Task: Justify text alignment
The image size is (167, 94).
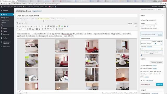Action: (30, 29)
